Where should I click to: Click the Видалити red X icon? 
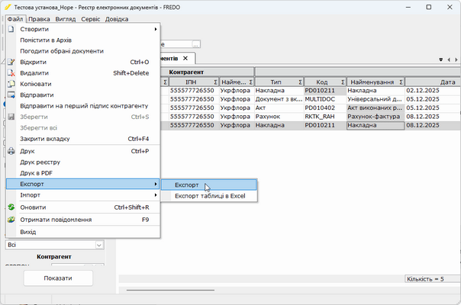point(11,73)
